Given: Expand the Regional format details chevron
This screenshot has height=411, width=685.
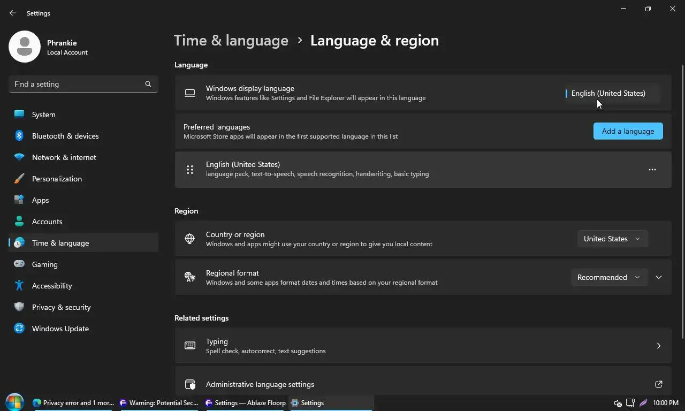Looking at the screenshot, I should pyautogui.click(x=658, y=277).
